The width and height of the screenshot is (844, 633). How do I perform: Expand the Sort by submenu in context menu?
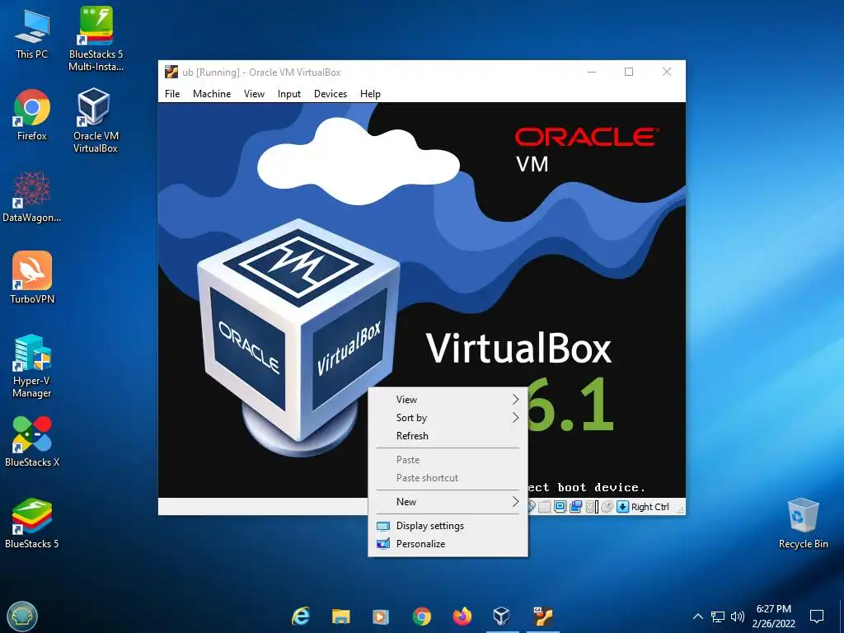tap(448, 418)
